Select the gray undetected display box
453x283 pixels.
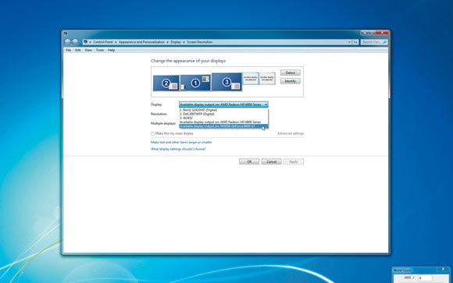pyautogui.click(x=267, y=78)
